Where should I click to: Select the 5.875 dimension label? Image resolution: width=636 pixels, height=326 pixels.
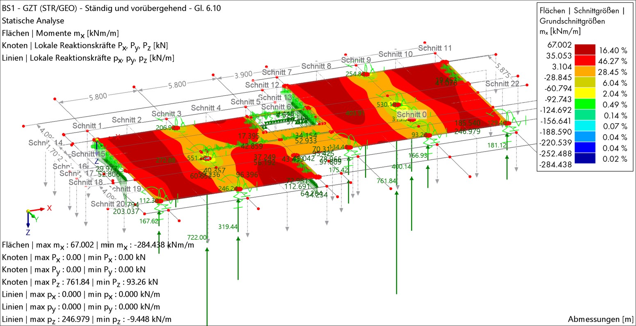click(502, 71)
